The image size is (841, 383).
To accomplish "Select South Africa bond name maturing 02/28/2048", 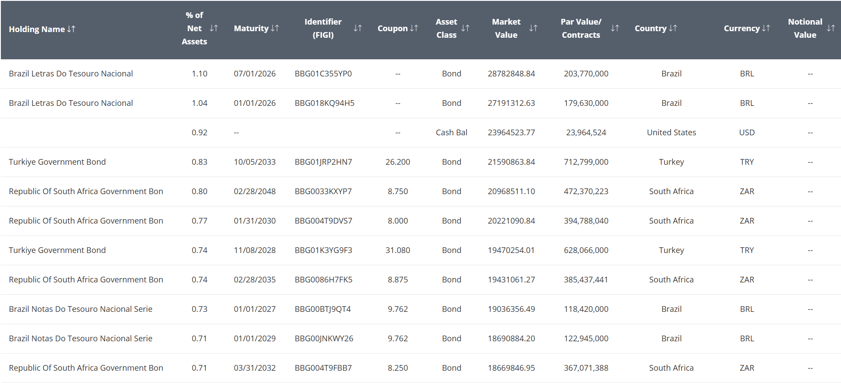I will (86, 191).
